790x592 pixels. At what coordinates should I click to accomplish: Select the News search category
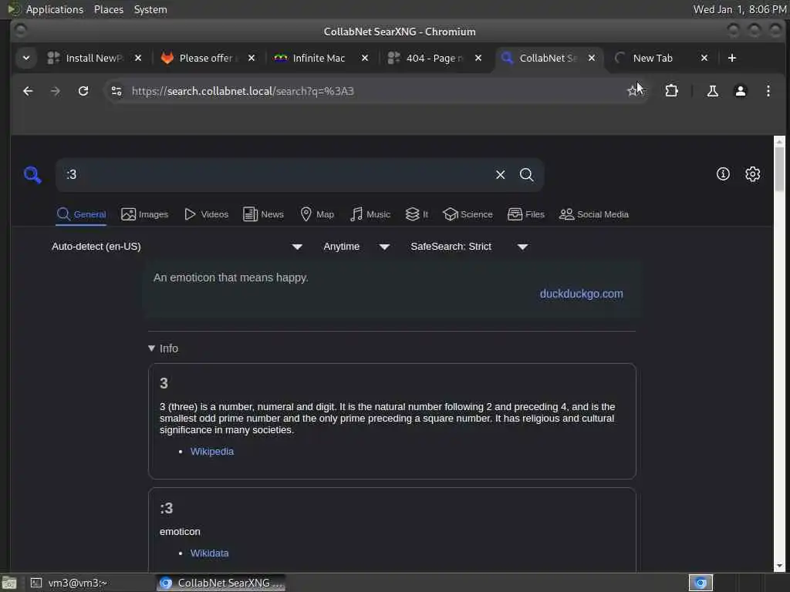264,214
